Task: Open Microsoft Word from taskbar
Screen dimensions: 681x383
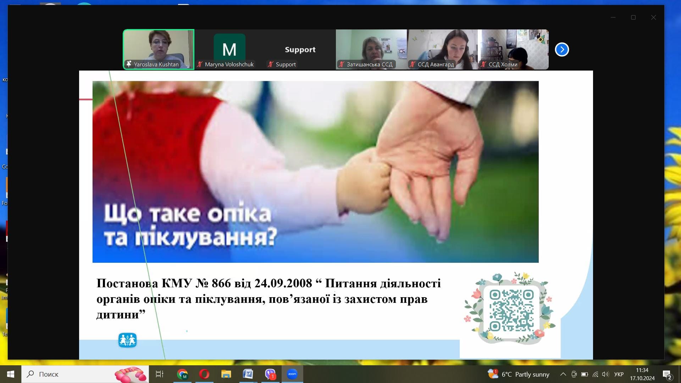Action: pos(248,374)
